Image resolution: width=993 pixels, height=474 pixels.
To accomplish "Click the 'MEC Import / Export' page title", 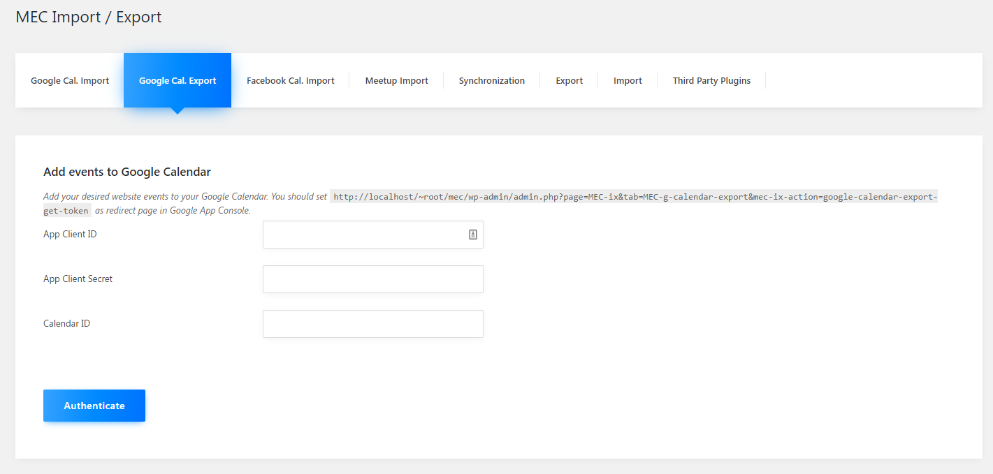I will pyautogui.click(x=89, y=17).
